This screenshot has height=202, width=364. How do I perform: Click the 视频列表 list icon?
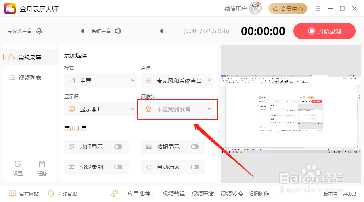coord(12,77)
